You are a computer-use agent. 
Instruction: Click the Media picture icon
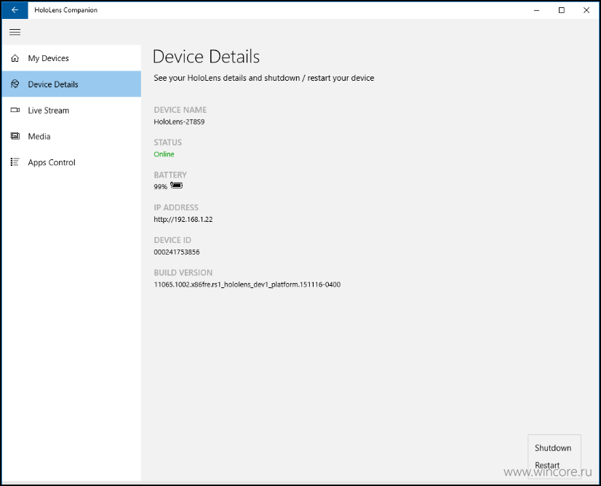pyautogui.click(x=15, y=136)
